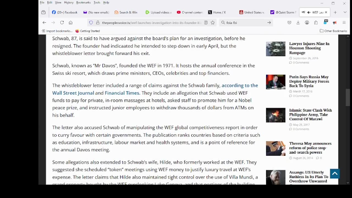Open the Help menu
352x198 pixels.
(x=106, y=2)
